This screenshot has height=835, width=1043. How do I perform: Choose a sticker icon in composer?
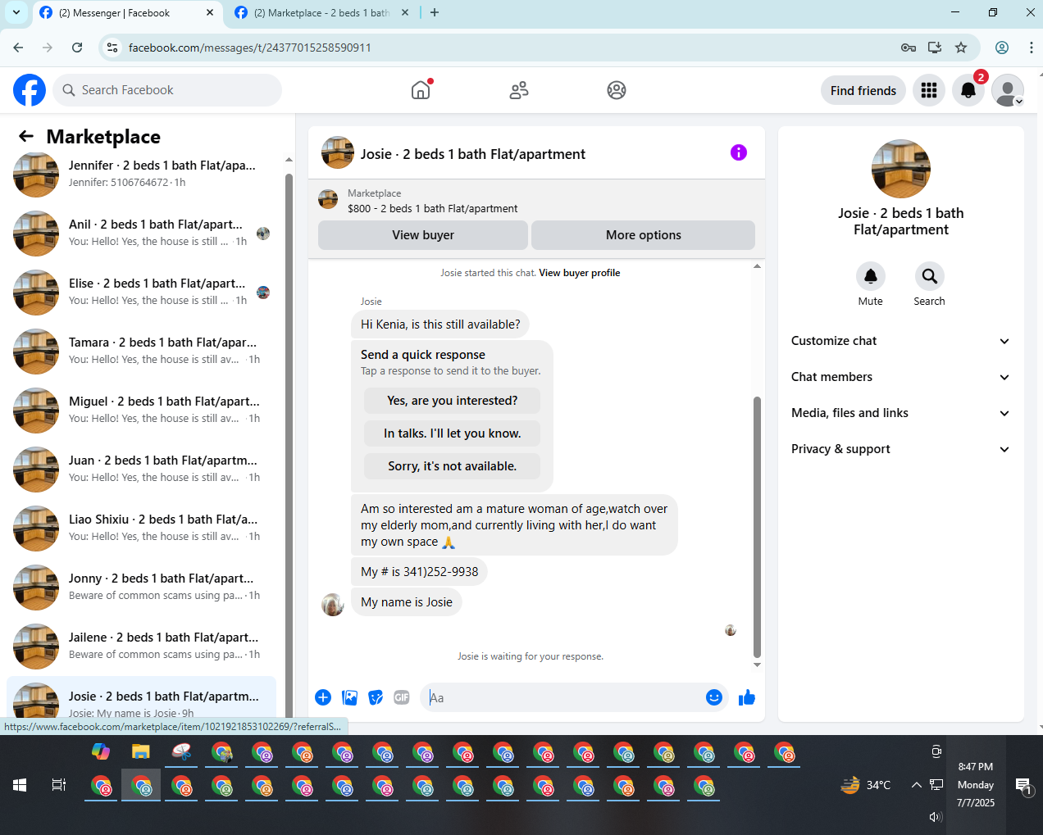click(x=376, y=697)
